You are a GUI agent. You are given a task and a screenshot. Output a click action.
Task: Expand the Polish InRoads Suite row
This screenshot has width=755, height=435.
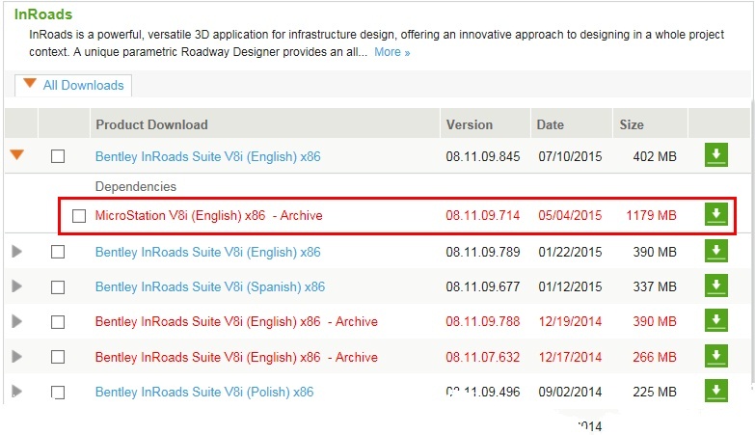click(16, 392)
